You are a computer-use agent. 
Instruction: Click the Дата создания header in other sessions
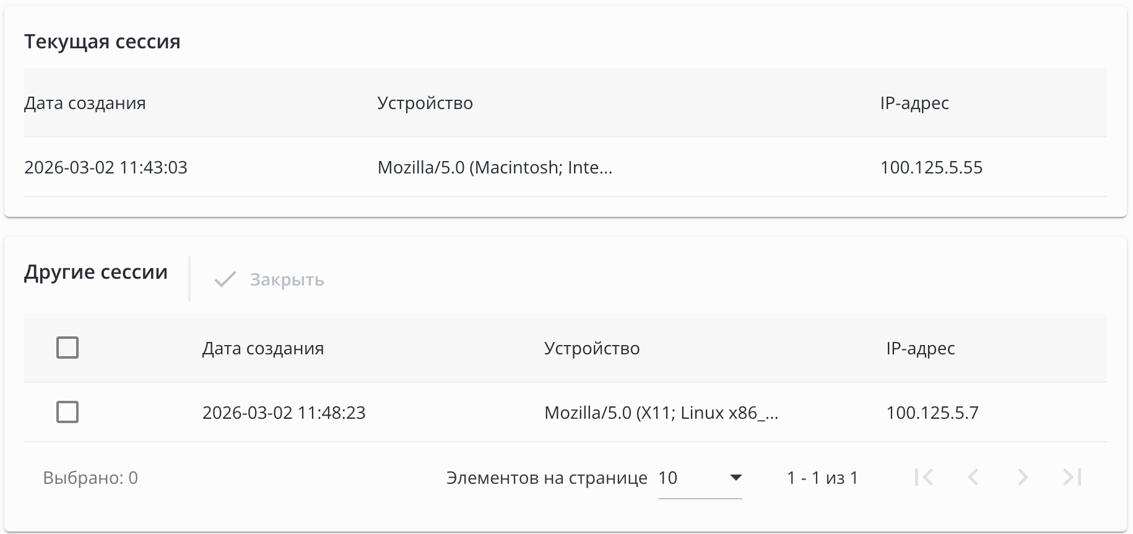pos(263,348)
